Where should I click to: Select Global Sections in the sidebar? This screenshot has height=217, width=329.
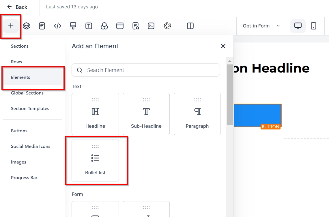point(27,93)
